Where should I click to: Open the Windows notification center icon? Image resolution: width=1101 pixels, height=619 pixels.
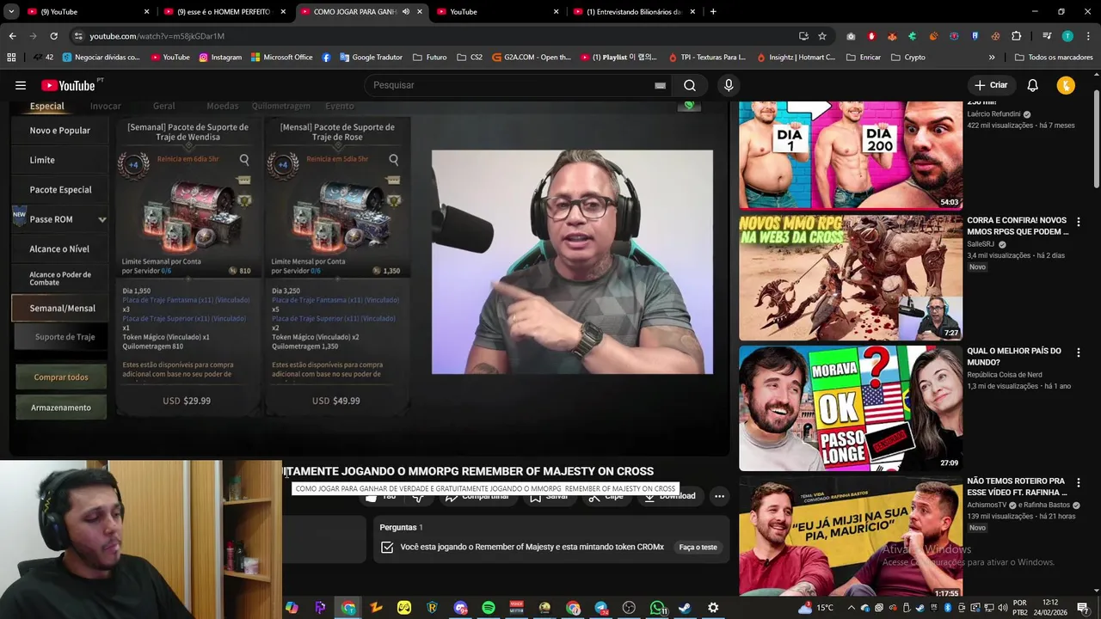point(1083,608)
